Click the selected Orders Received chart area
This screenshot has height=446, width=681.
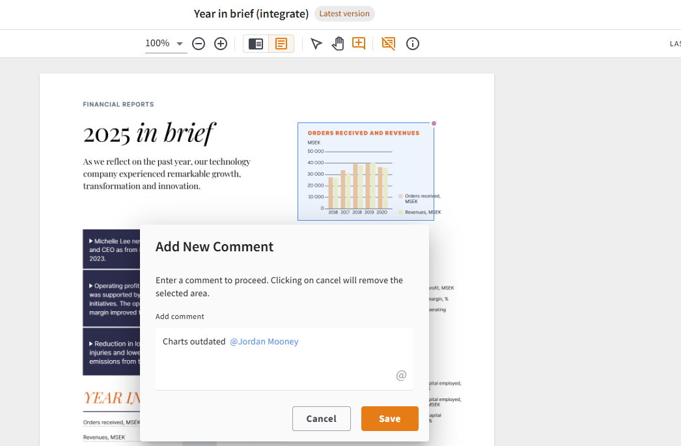click(x=366, y=171)
